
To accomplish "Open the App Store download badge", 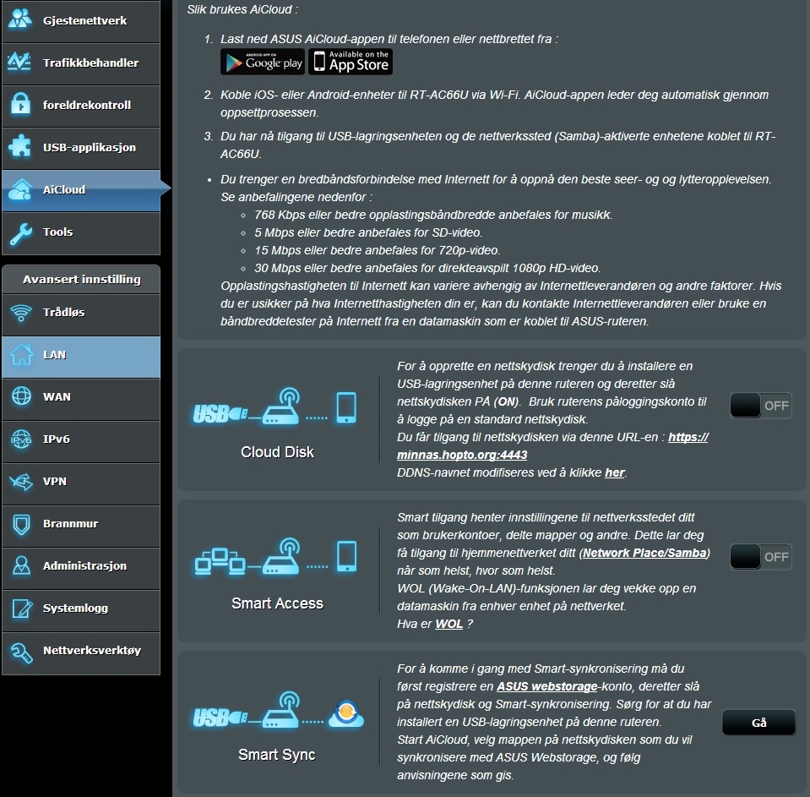I will (351, 62).
